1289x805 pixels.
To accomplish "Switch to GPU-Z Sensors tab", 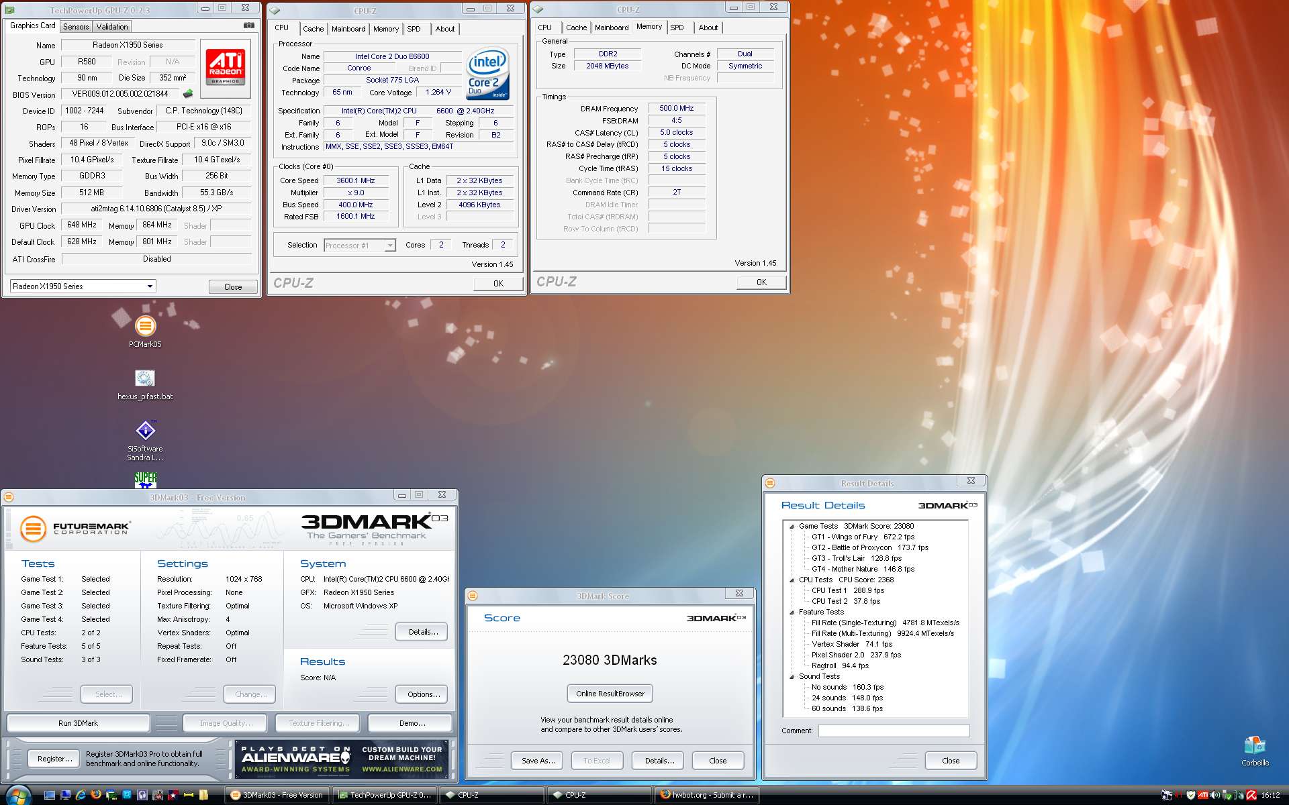I will (76, 27).
